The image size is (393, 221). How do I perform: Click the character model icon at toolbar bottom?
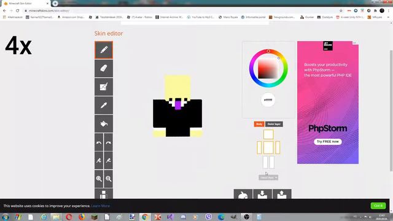tap(104, 194)
